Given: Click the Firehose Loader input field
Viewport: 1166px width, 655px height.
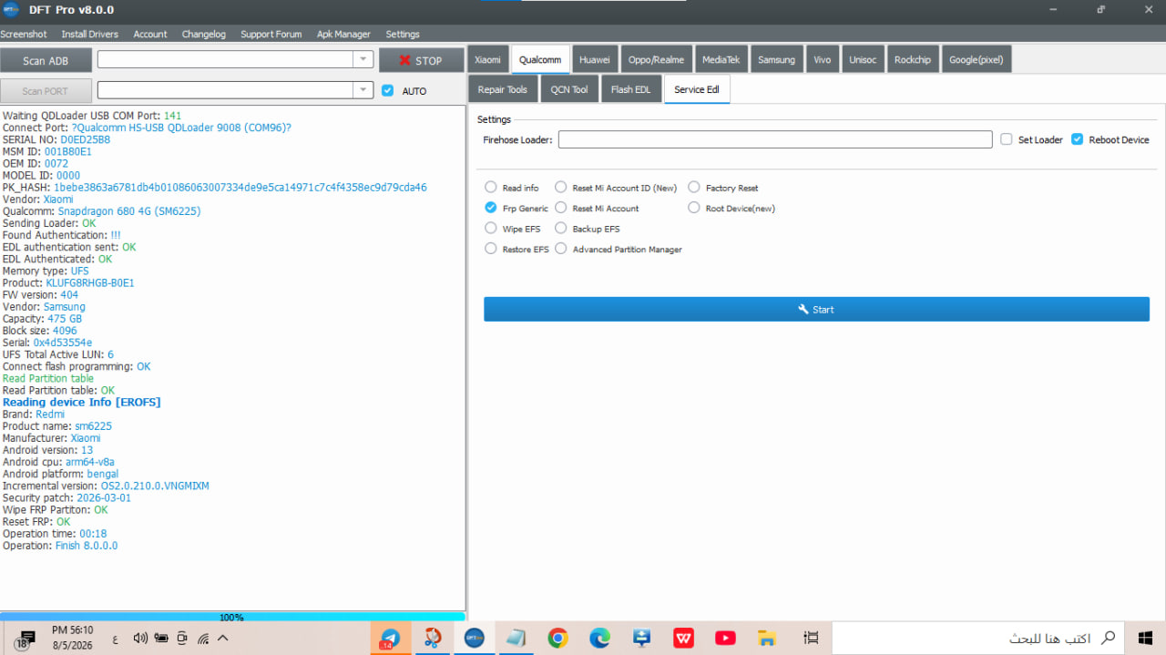Looking at the screenshot, I should point(775,139).
